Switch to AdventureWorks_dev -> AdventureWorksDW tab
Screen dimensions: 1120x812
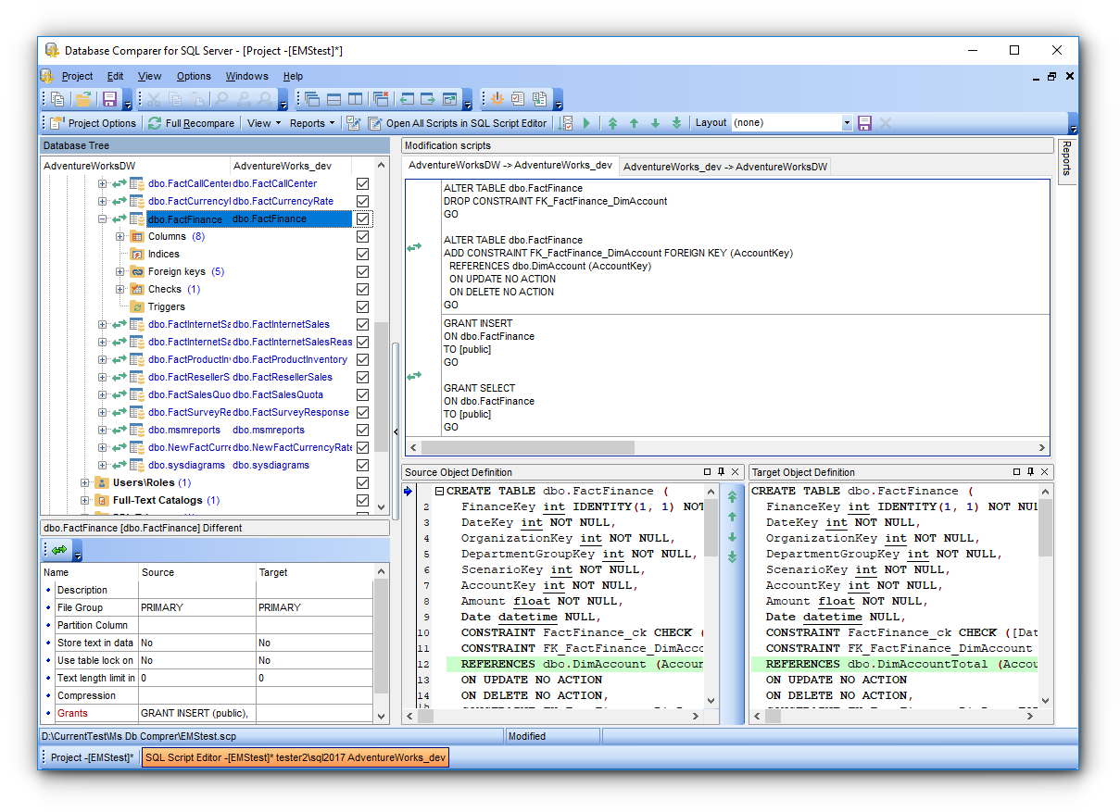[725, 167]
